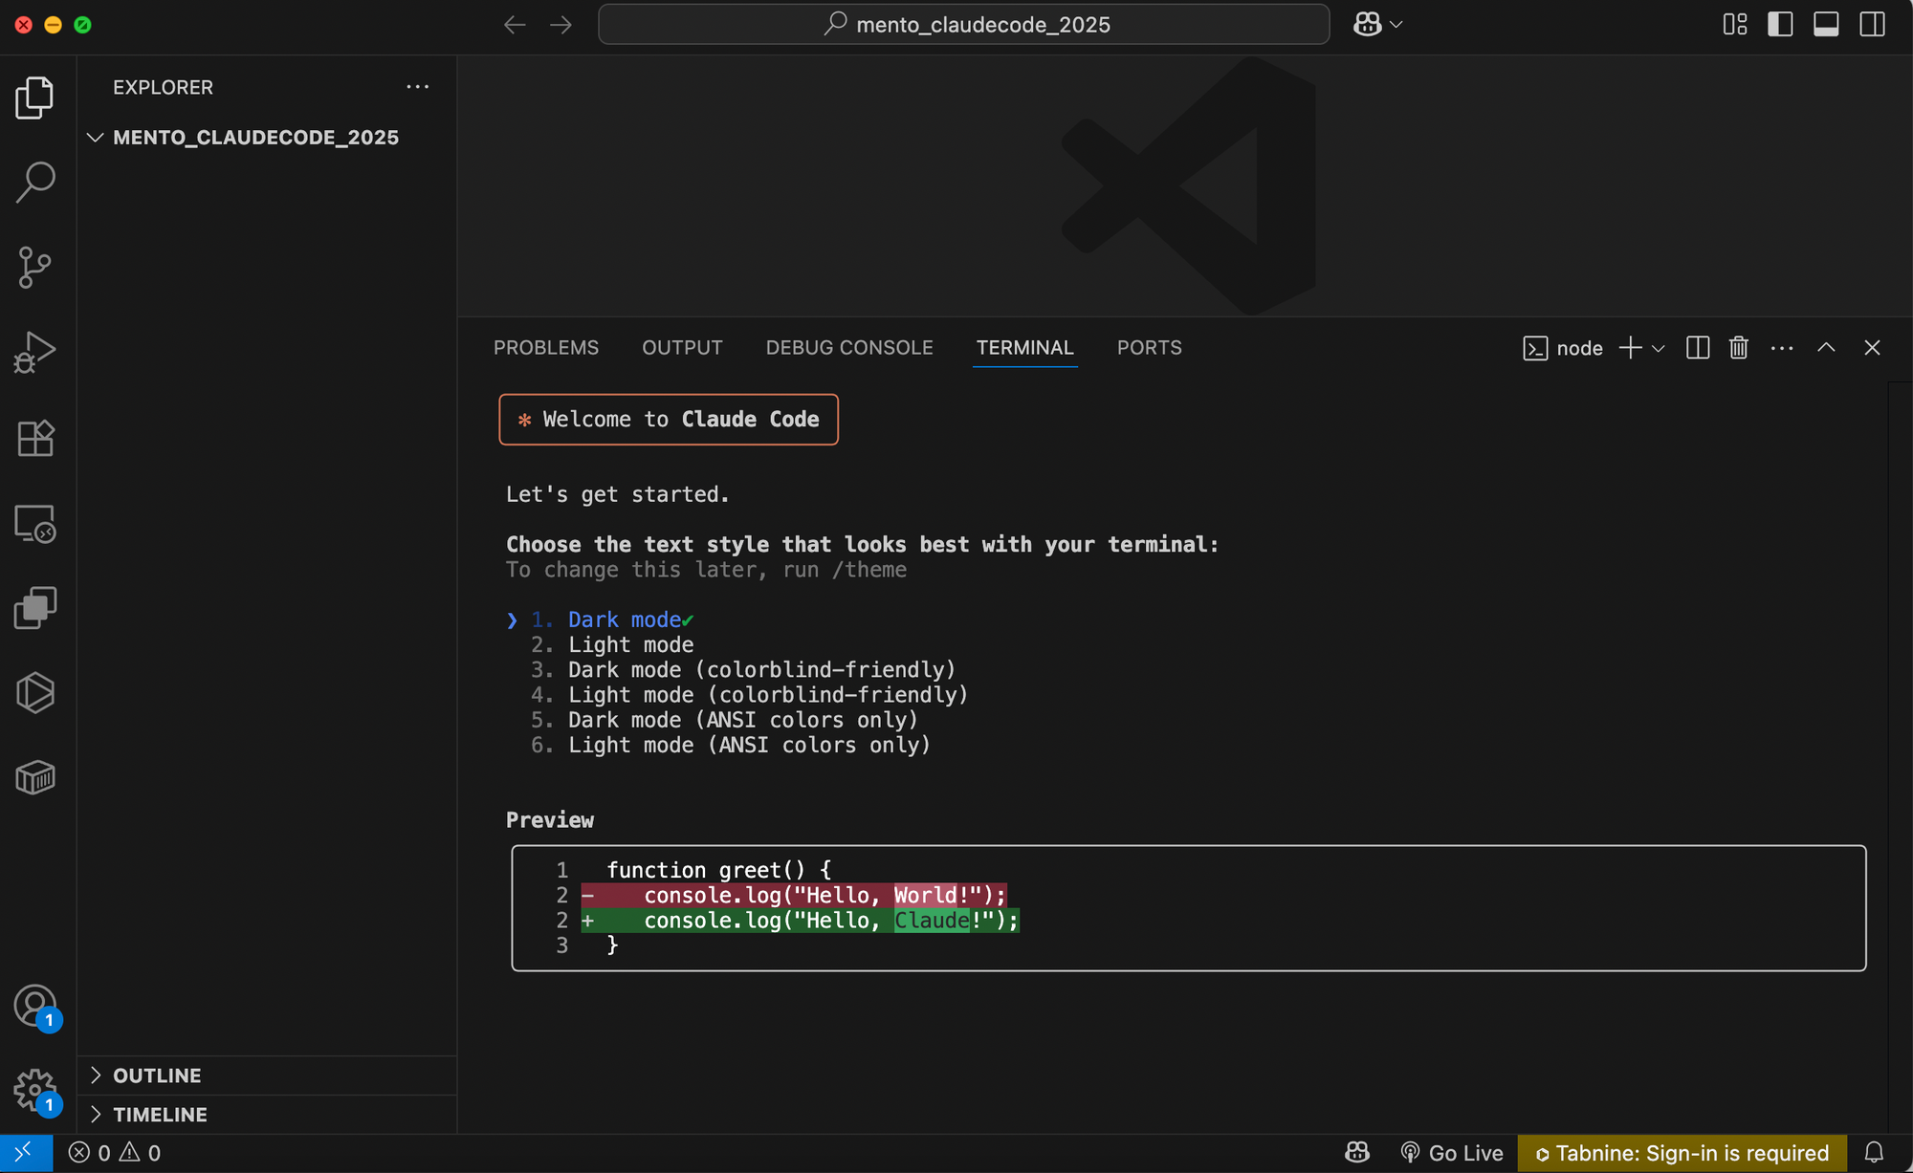Click 'To change this later, run /theme' text
The image size is (1913, 1173).
(x=706, y=570)
